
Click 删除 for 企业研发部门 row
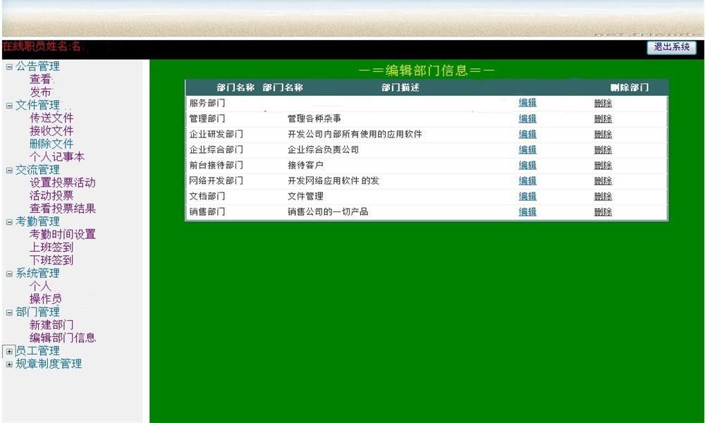[x=603, y=135]
